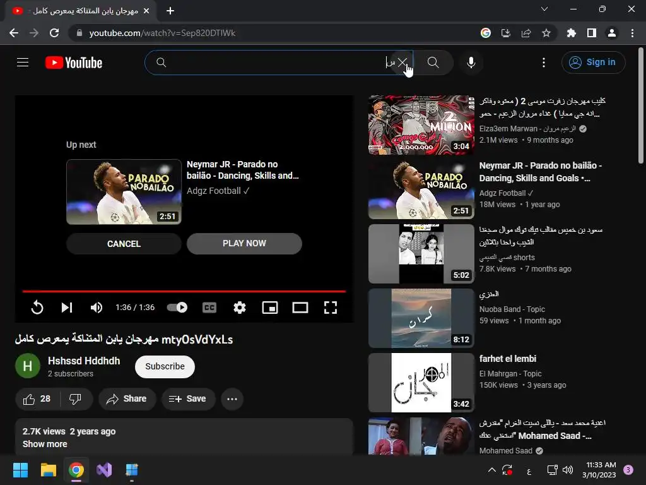This screenshot has width=646, height=485.
Task: Replay the video with replay icon
Action: click(x=37, y=308)
